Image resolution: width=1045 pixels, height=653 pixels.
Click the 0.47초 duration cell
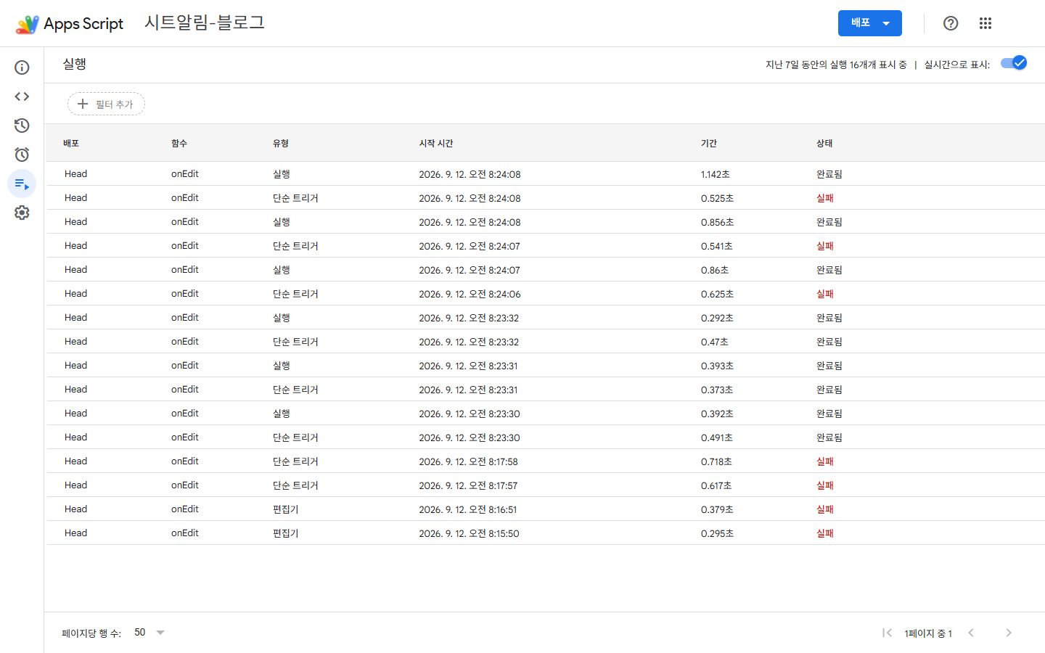(715, 342)
